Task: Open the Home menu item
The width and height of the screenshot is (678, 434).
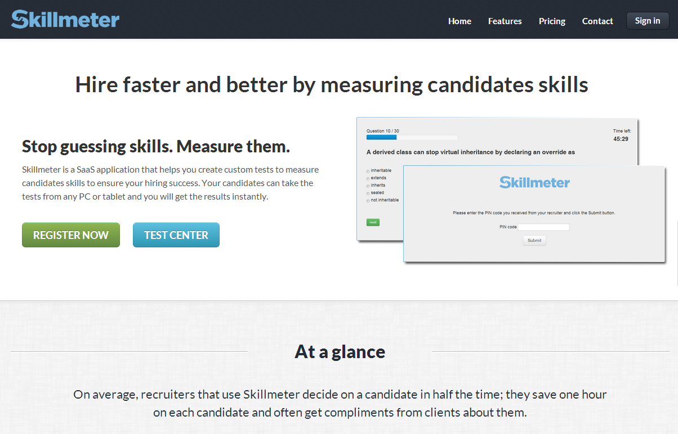Action: (x=460, y=21)
